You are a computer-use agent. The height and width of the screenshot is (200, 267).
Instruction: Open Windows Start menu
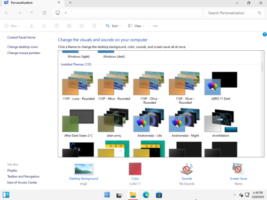coord(107,195)
